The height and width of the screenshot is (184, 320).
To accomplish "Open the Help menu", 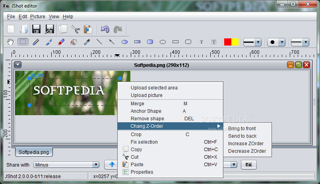I will [x=68, y=17].
